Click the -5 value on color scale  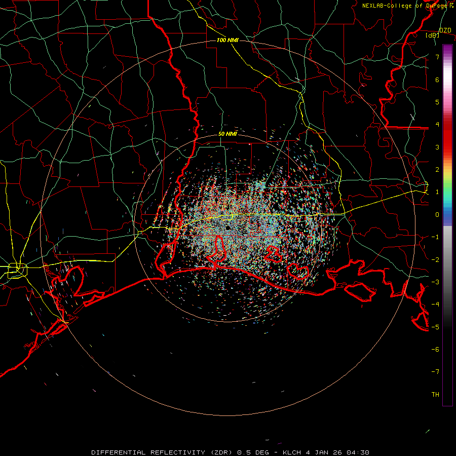click(x=435, y=327)
